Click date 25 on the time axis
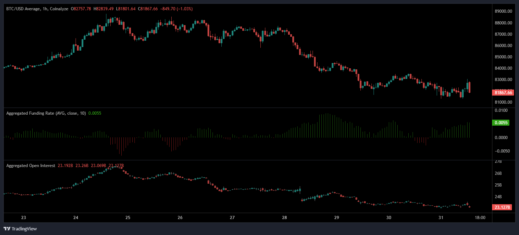Image resolution: width=519 pixels, height=235 pixels. [128, 218]
